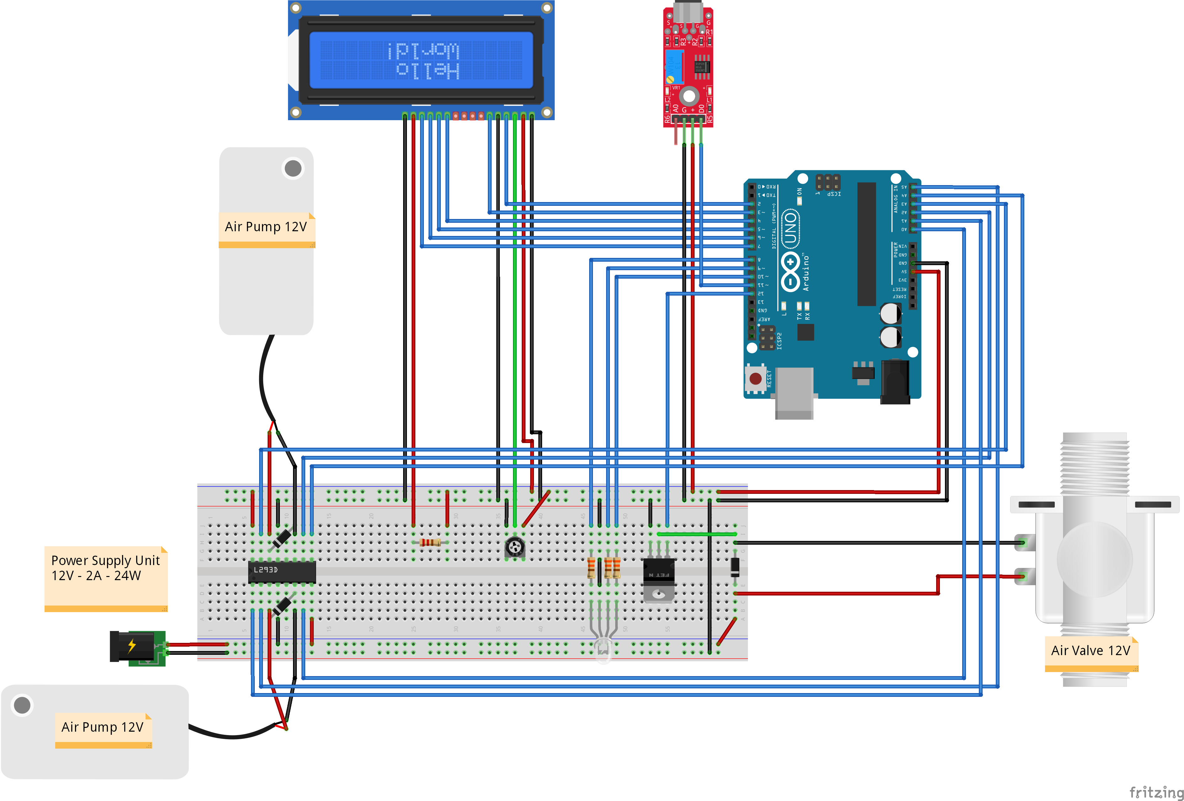Select the green jumper wire on breadboard
The image size is (1184, 801).
tap(696, 533)
